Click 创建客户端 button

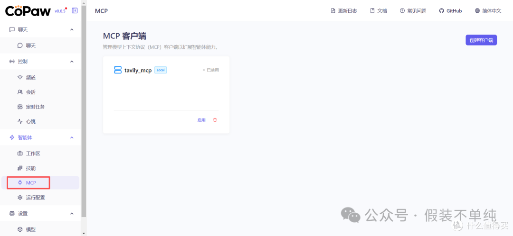(x=481, y=40)
